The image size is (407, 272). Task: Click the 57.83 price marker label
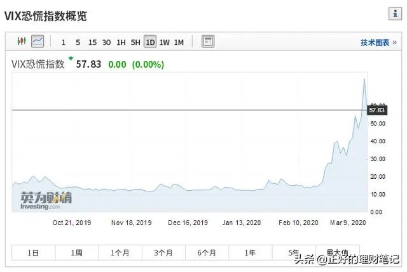click(377, 110)
